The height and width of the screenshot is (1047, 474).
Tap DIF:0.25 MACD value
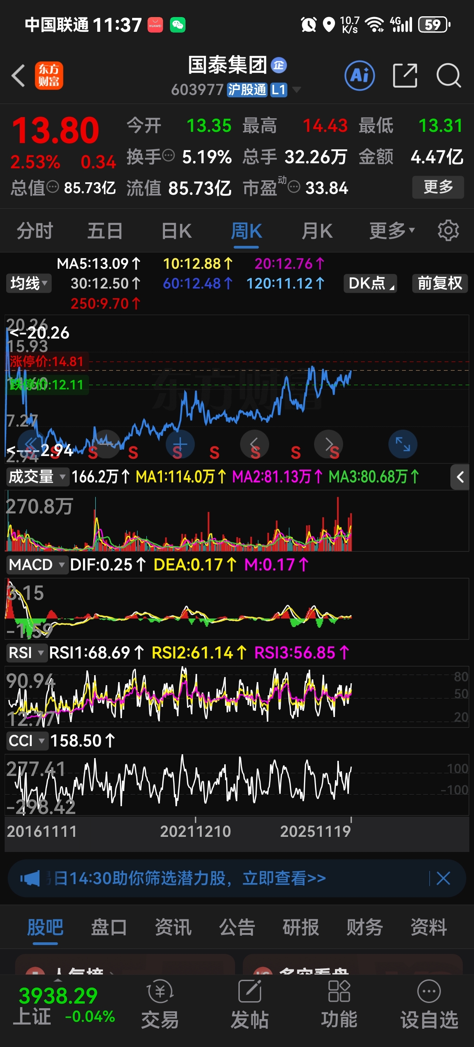click(108, 565)
